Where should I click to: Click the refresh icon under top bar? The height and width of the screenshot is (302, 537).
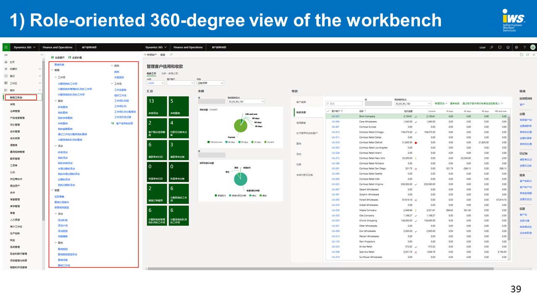[x=521, y=55]
